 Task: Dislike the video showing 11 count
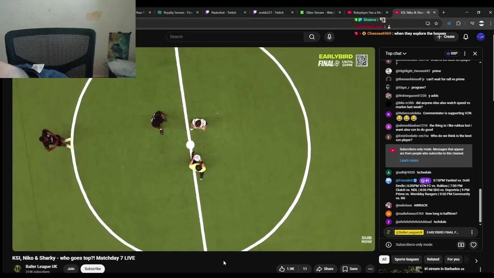[305, 269]
